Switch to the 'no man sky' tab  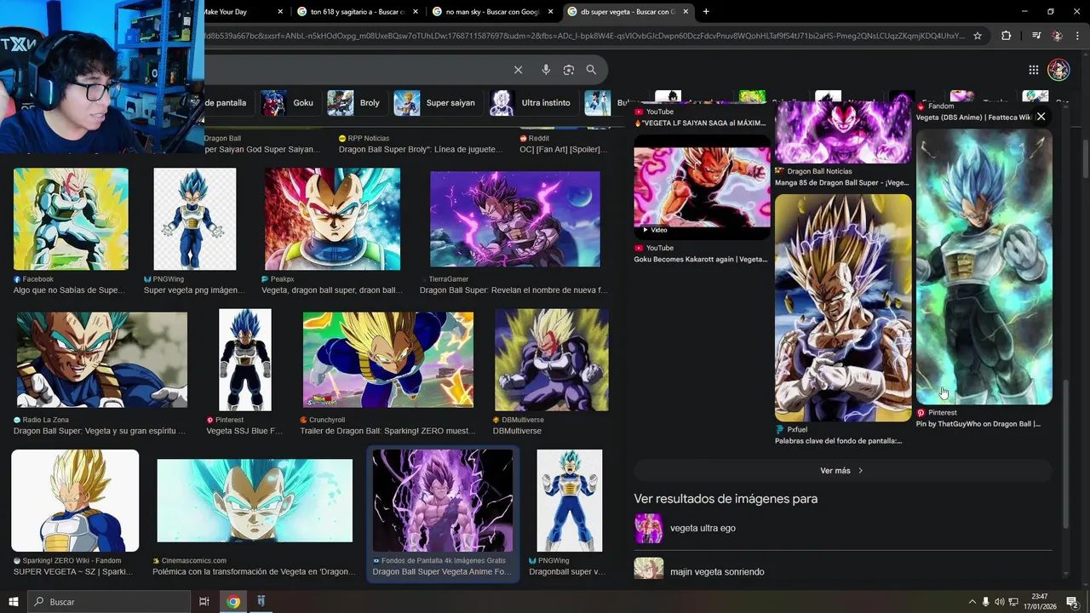(491, 12)
